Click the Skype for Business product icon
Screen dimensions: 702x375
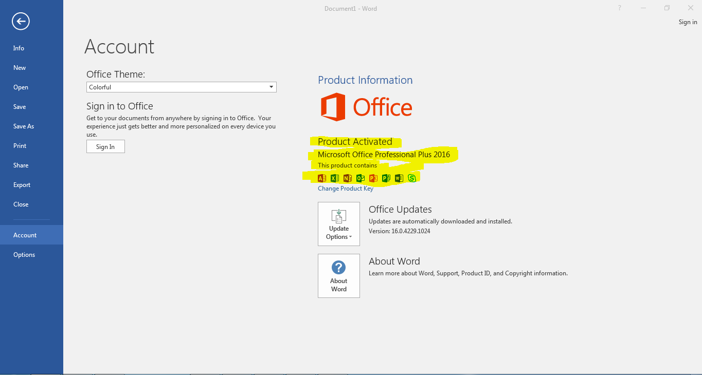[412, 178]
